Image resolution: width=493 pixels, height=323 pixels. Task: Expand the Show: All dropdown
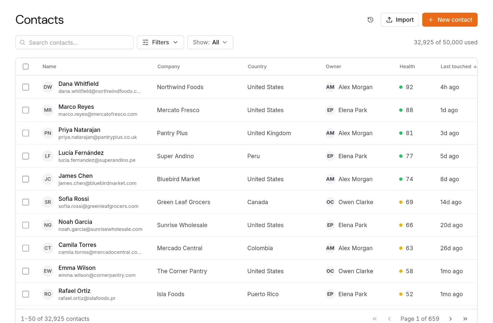coord(210,42)
